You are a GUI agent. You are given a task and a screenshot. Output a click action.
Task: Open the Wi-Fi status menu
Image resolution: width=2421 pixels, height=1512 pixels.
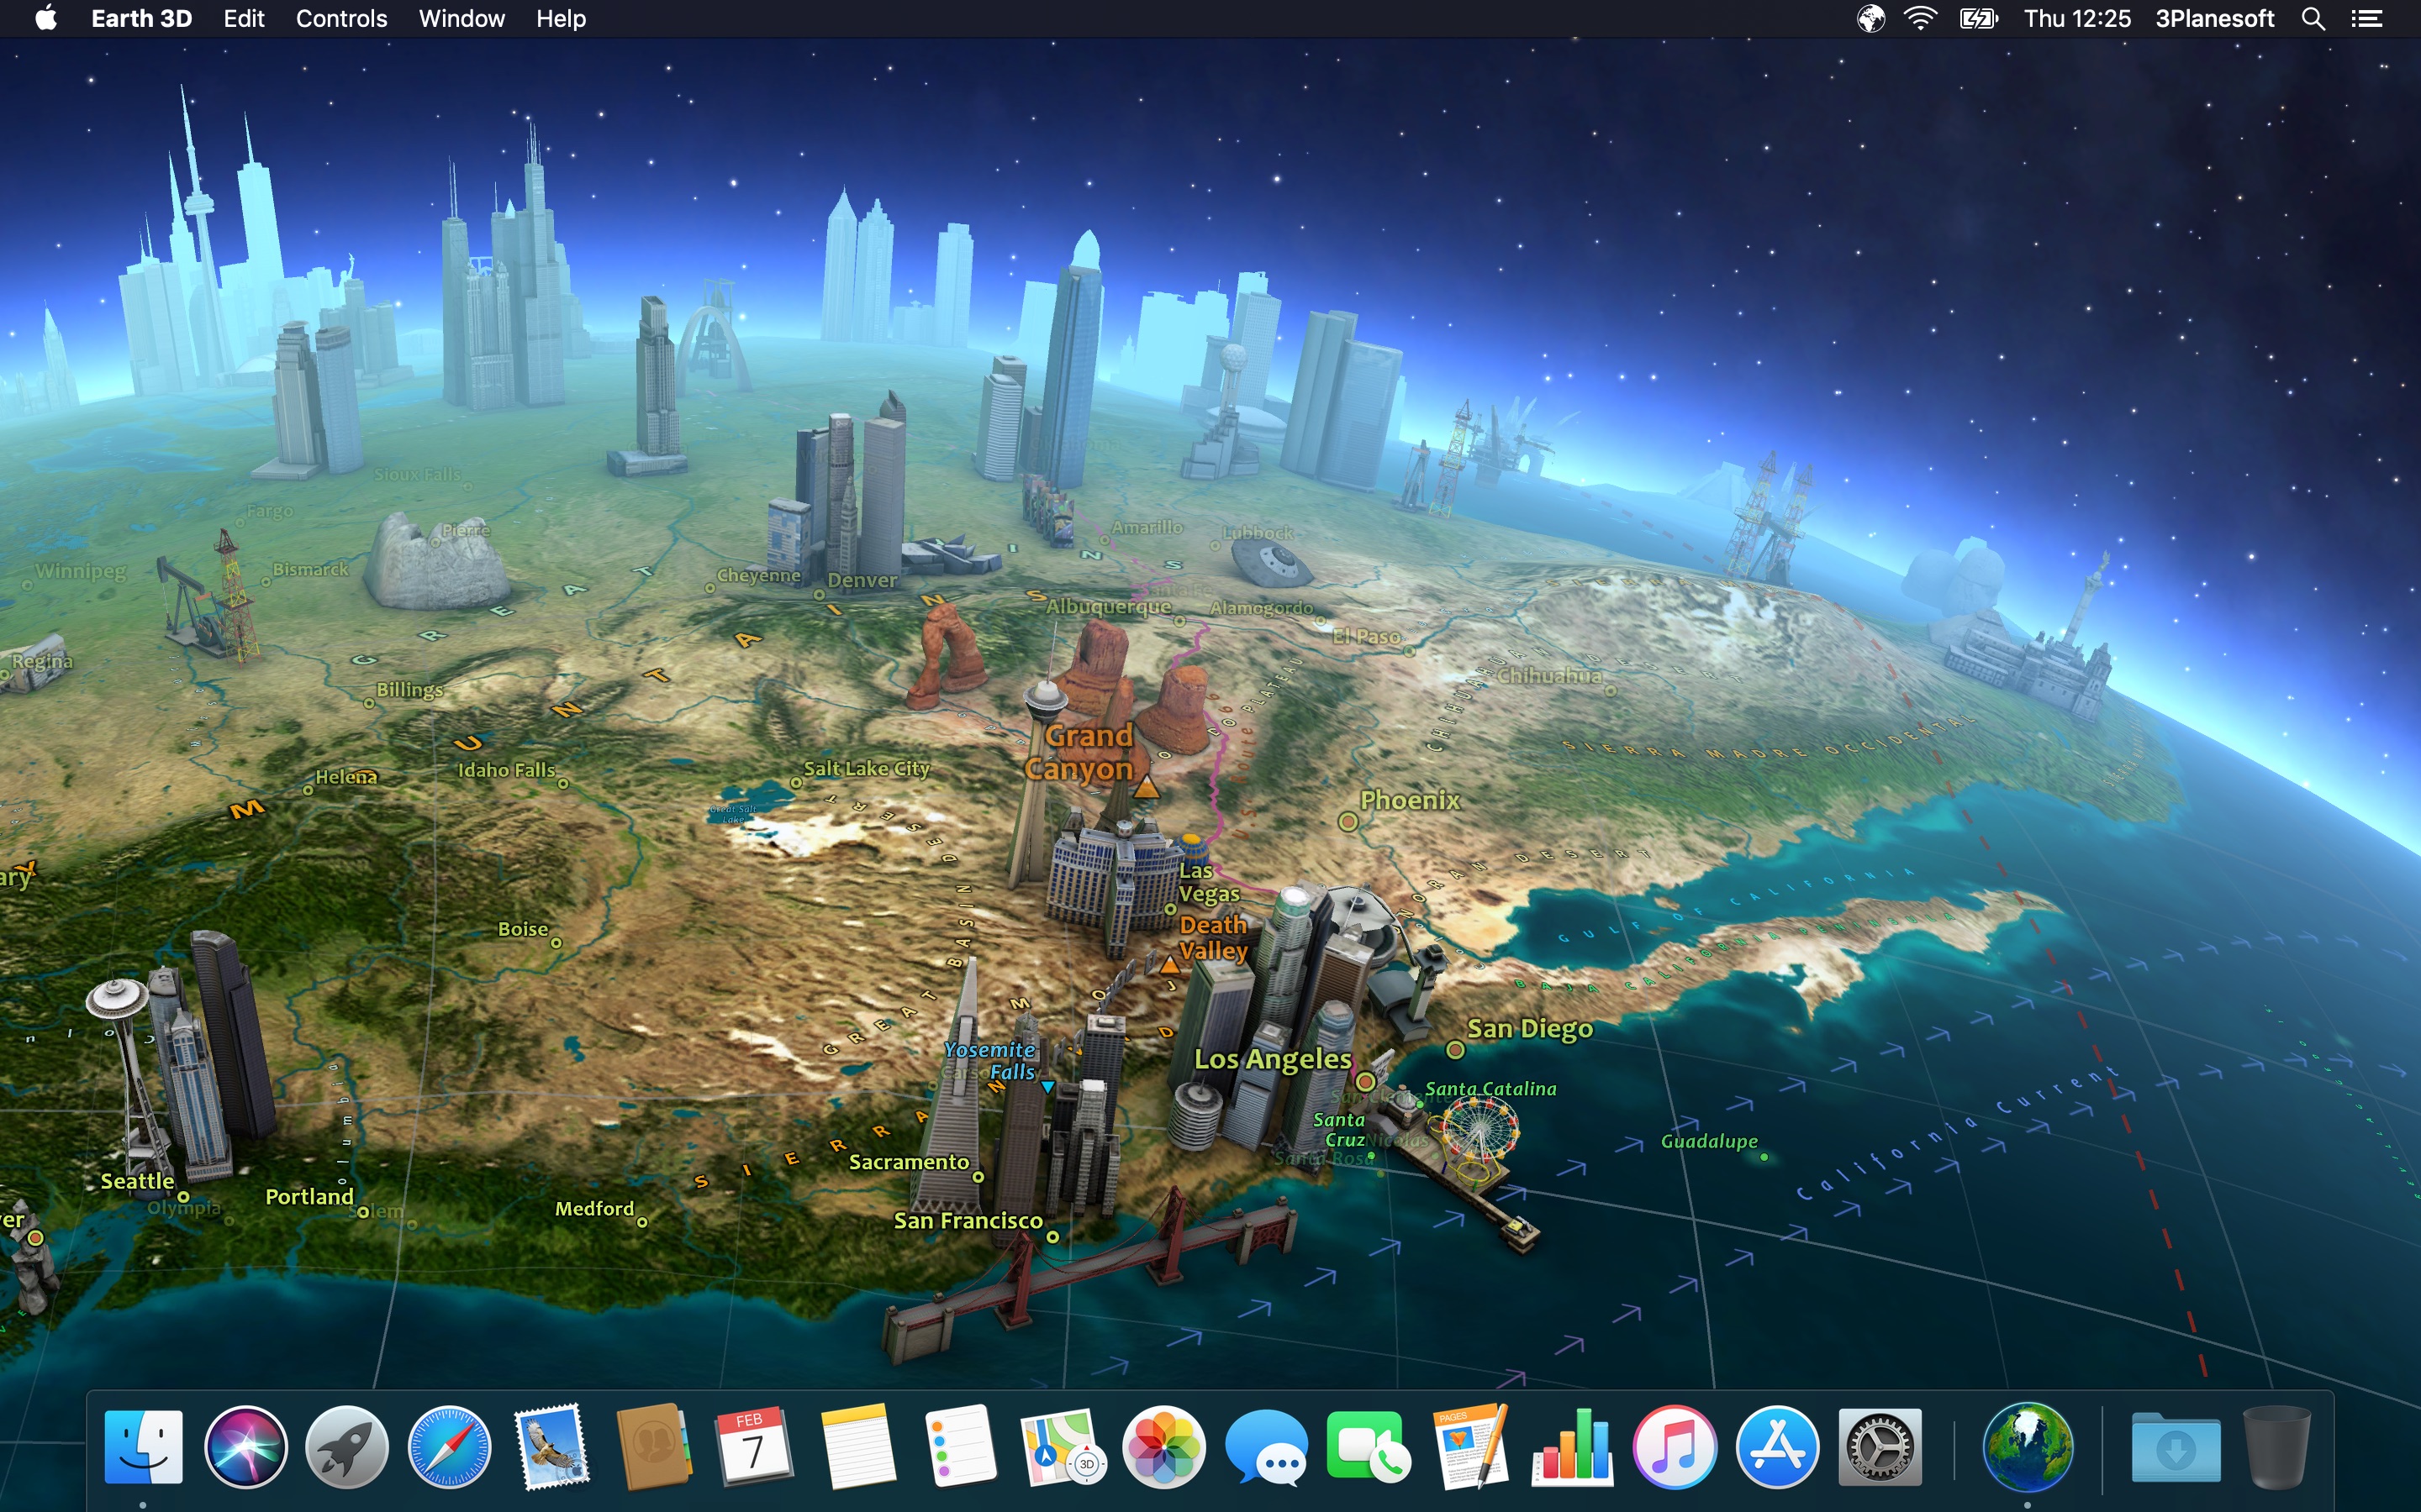[x=1920, y=18]
